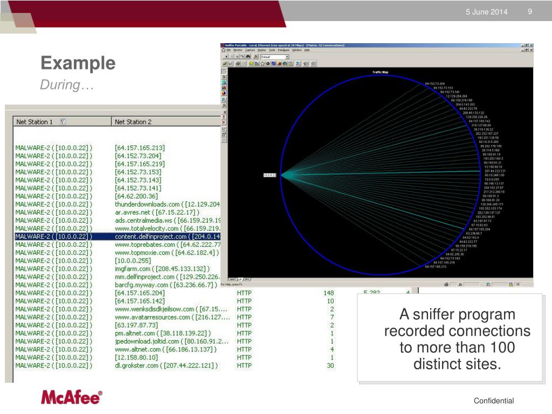552x414 pixels.
Task: Open the Window menu
Action: (x=297, y=50)
